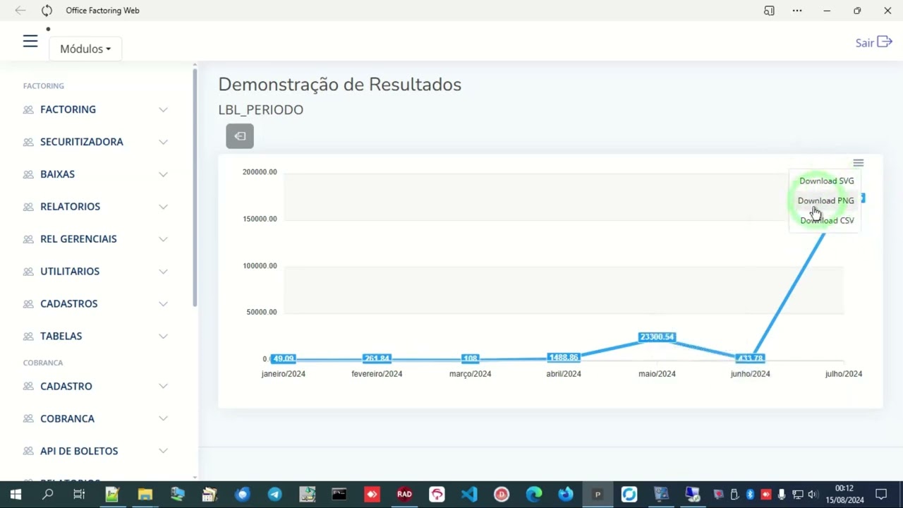Select Download PNG from chart menu
Screen dimensions: 903x508
coord(825,200)
